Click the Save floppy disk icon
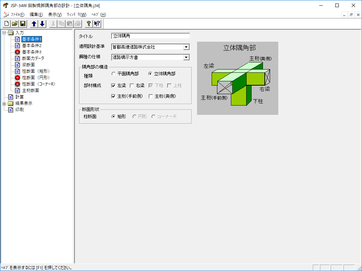 pyautogui.click(x=22, y=24)
